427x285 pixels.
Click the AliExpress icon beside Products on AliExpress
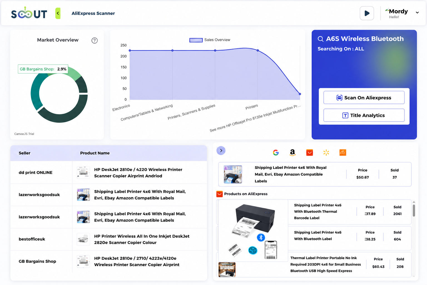[x=220, y=194]
